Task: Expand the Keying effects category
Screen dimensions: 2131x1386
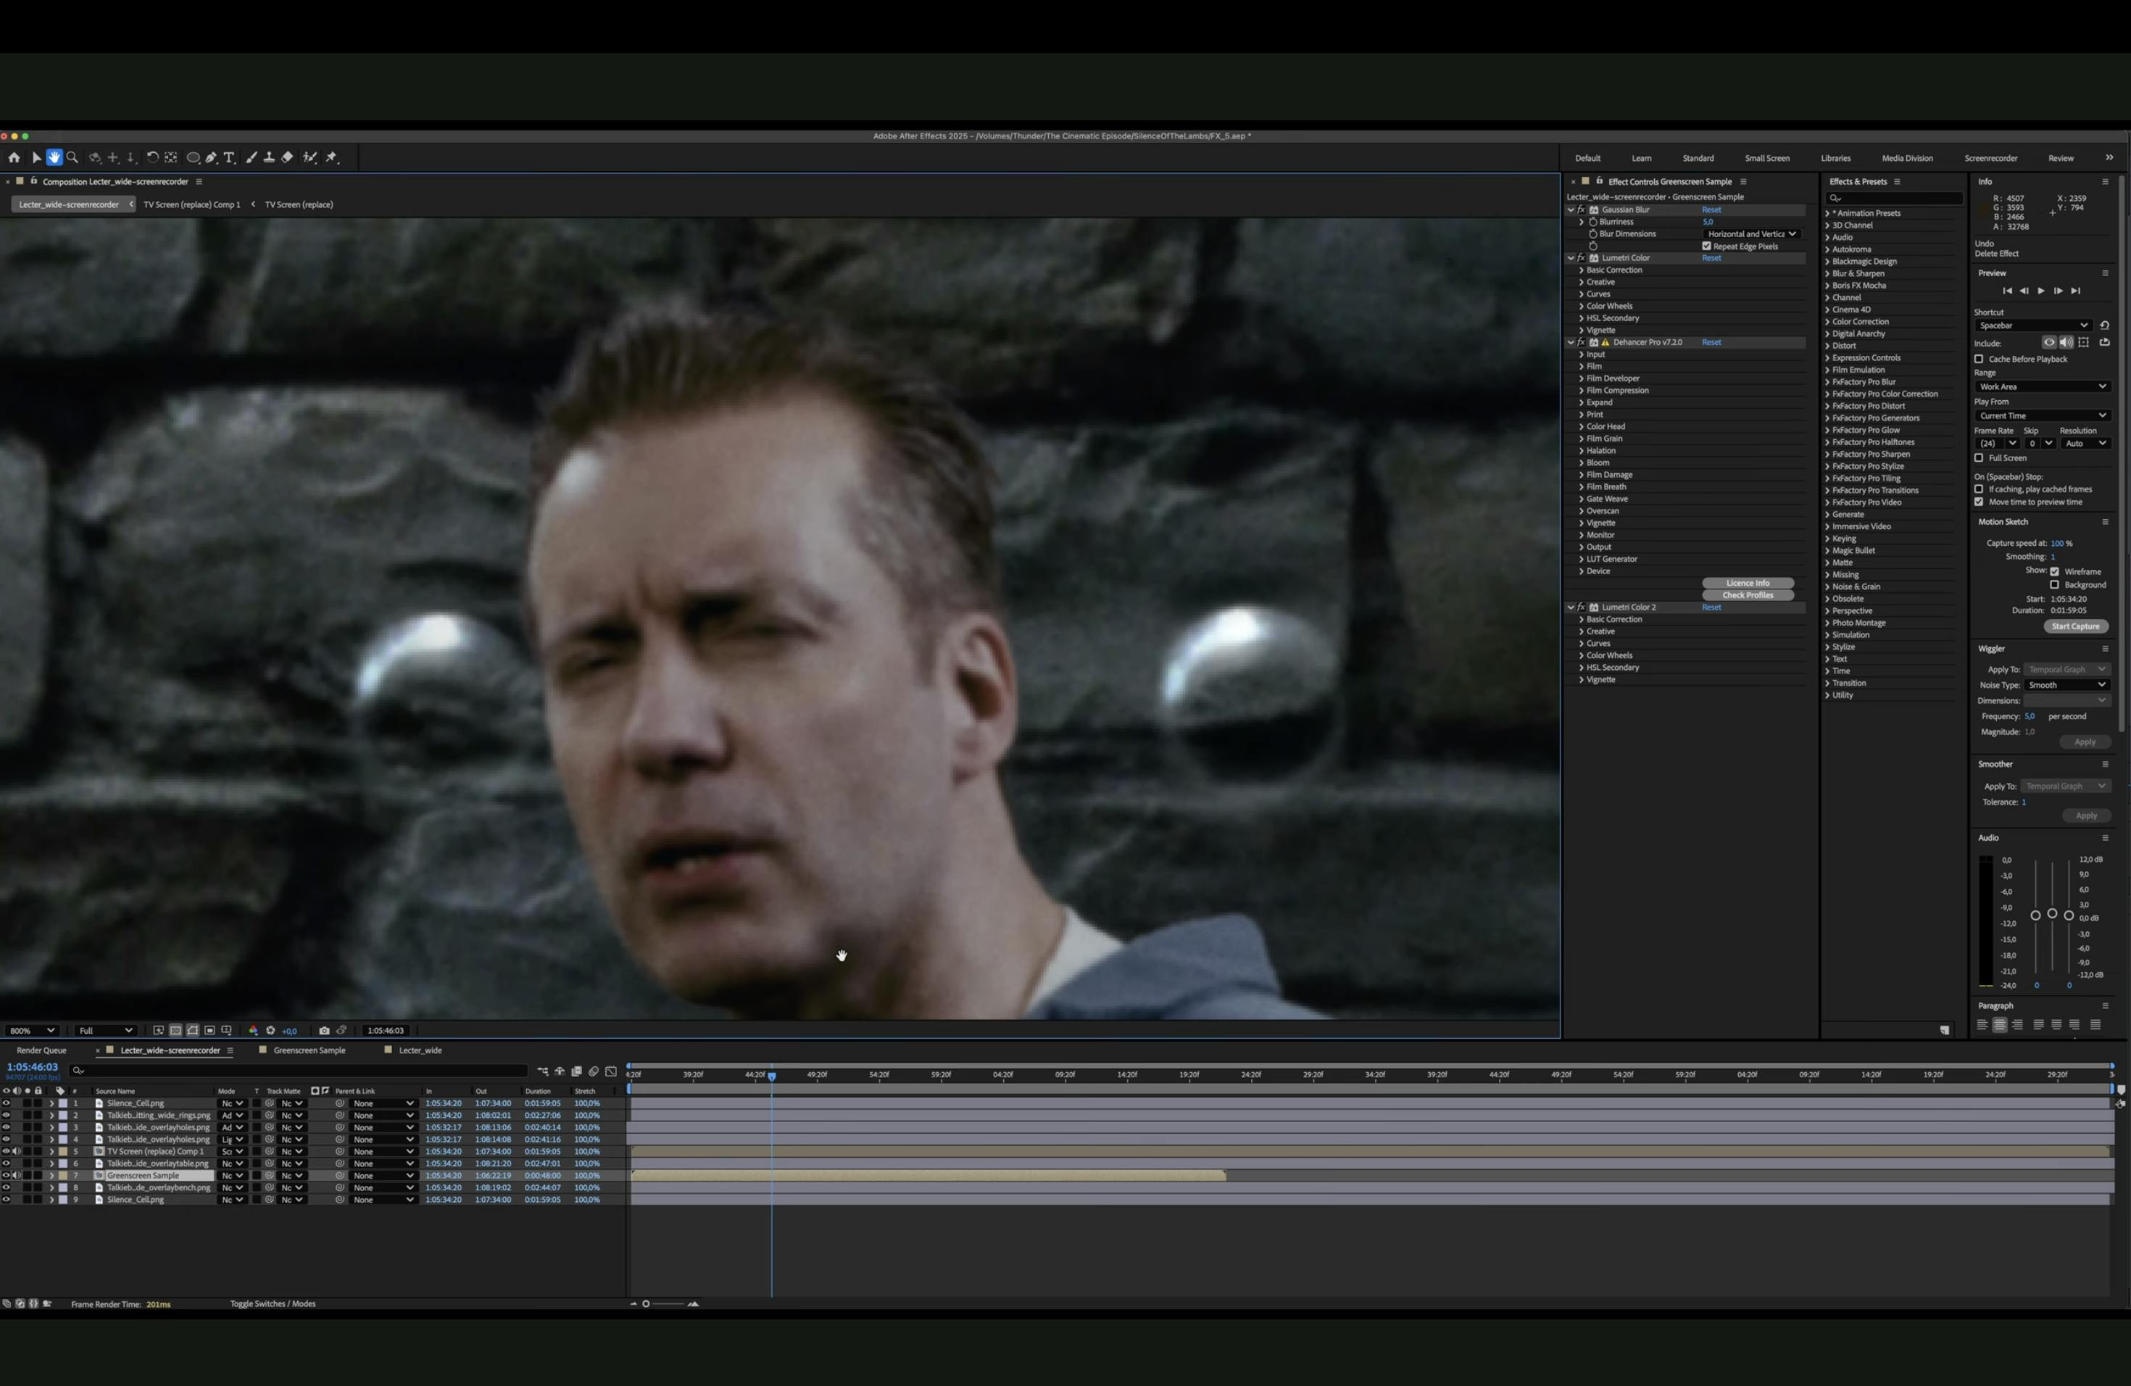Action: pyautogui.click(x=1827, y=539)
